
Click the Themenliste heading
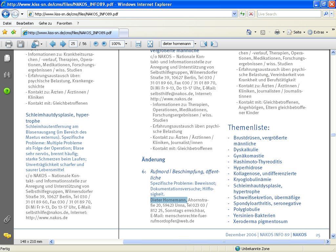tap(249, 127)
